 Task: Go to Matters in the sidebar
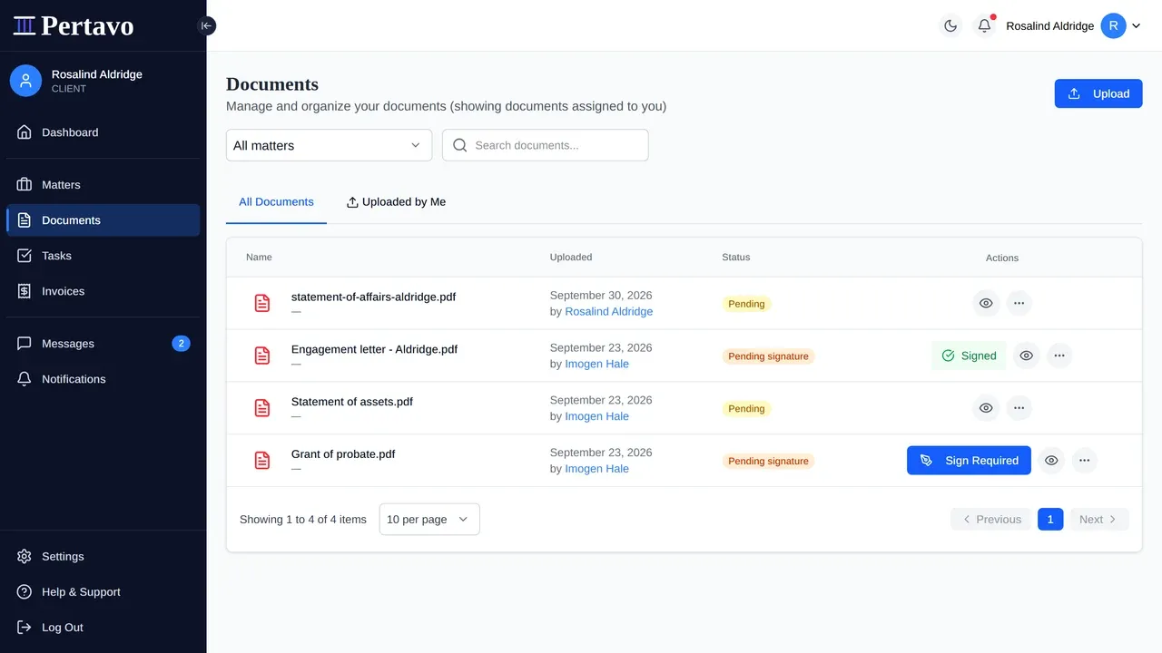point(103,185)
